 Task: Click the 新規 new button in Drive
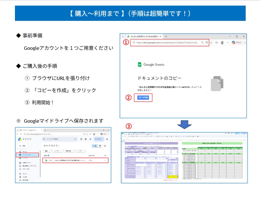coord(22,146)
